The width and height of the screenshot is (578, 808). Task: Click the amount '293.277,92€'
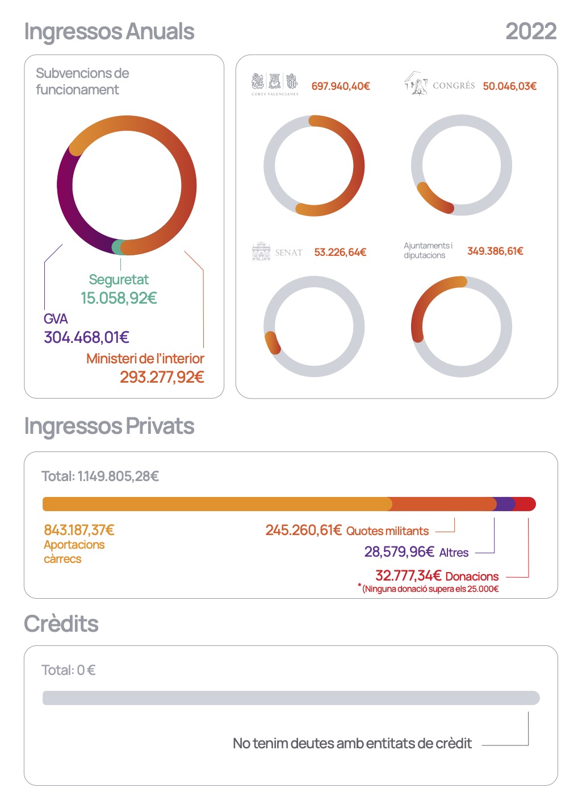tap(162, 377)
